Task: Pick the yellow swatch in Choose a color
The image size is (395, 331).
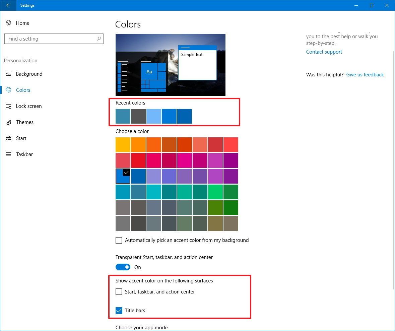Action: (x=123, y=144)
